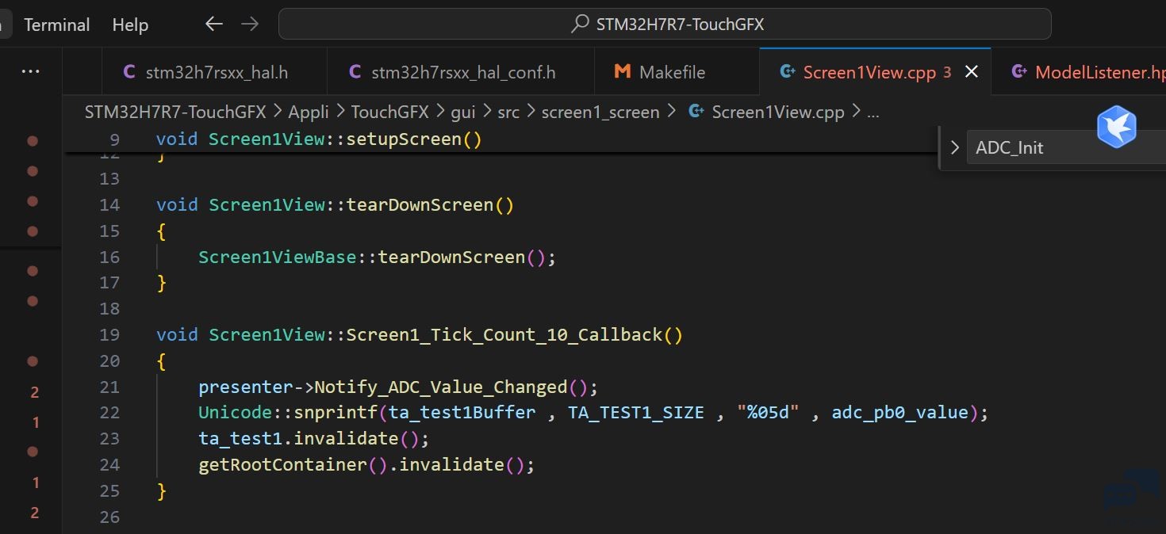1166x534 pixels.
Task: Go forward using the right arrow
Action: tap(250, 25)
